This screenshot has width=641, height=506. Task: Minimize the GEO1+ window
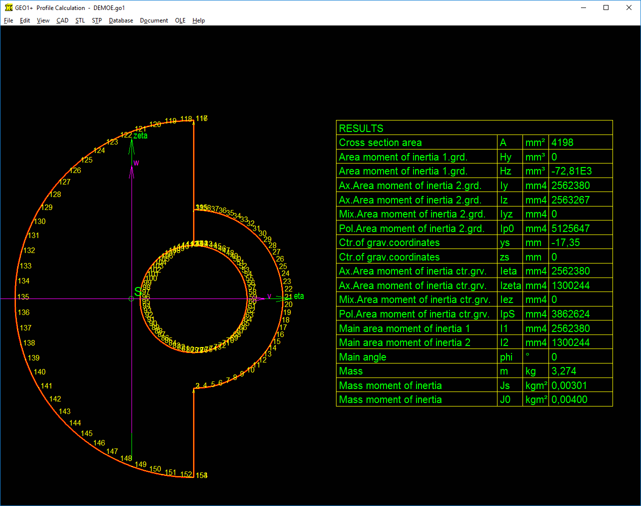583,7
